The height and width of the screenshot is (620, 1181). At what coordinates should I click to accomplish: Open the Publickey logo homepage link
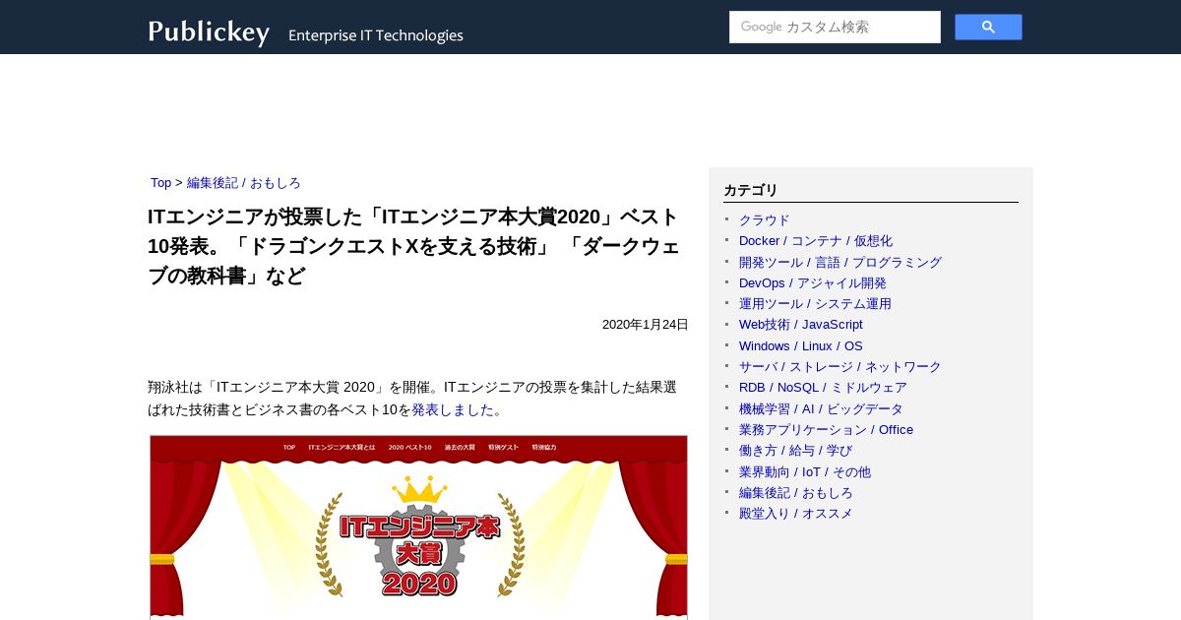(209, 32)
